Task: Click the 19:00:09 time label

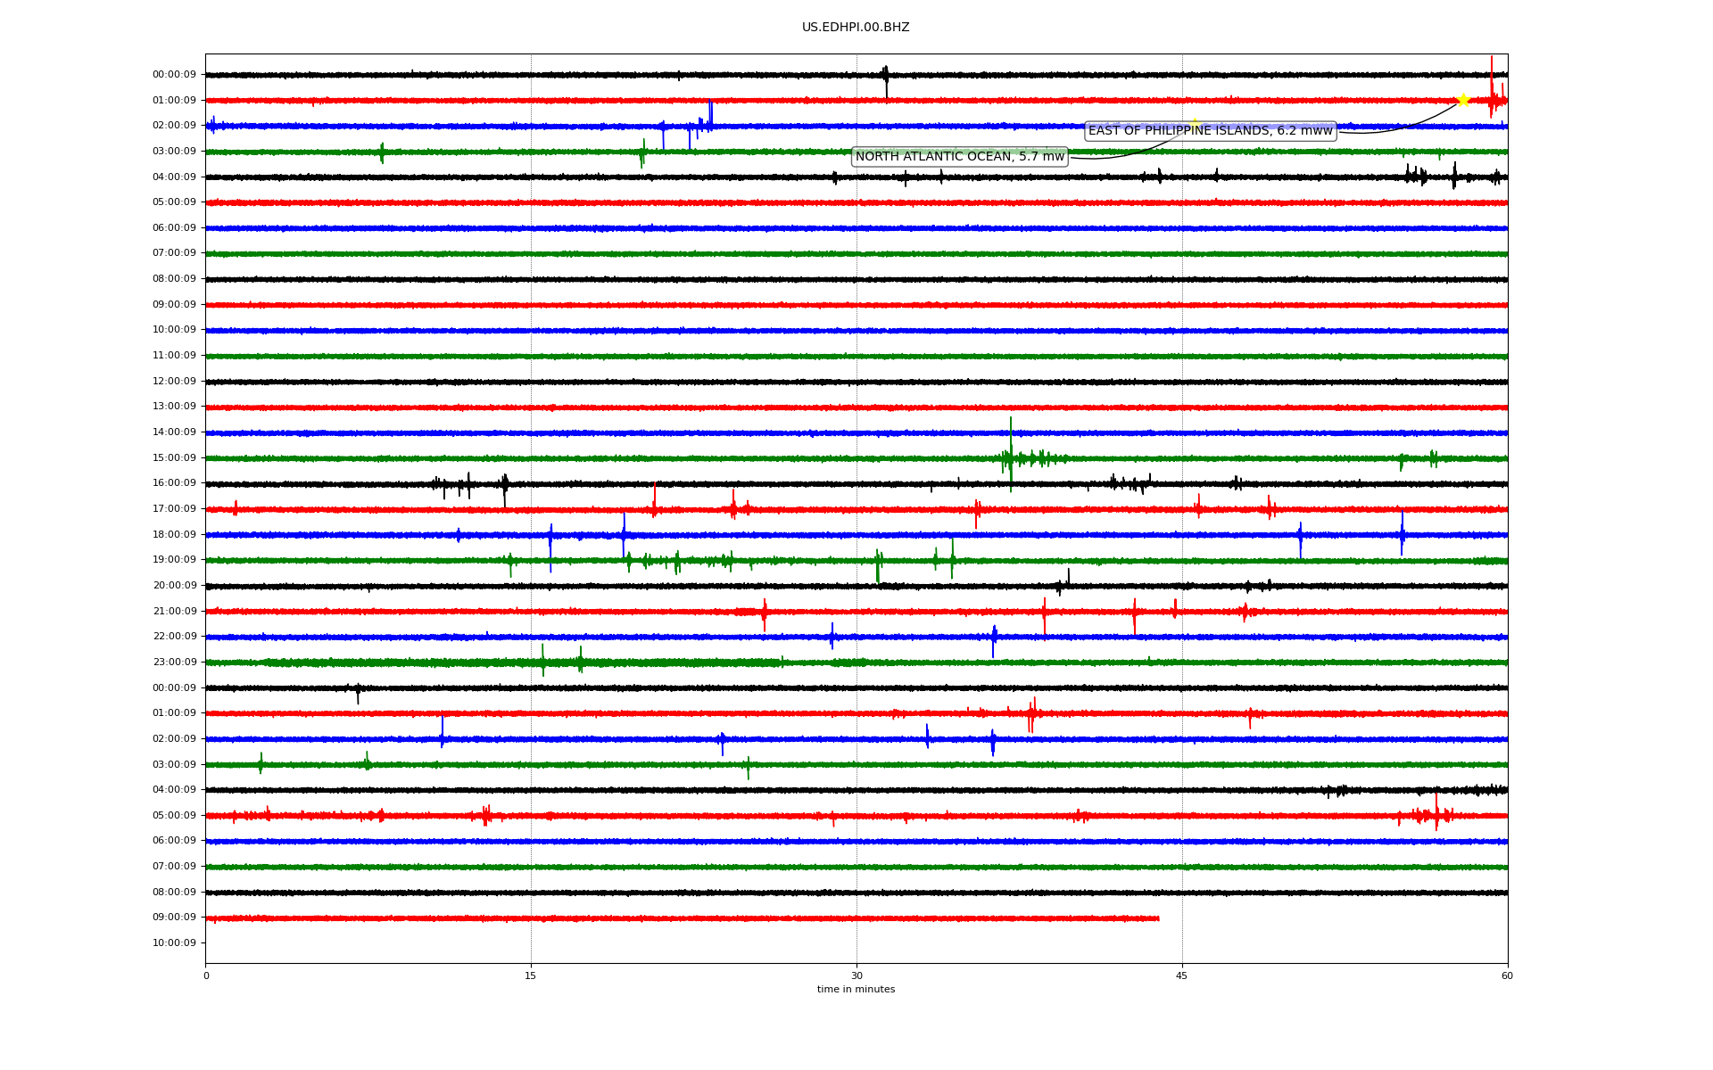Action: 174,560
